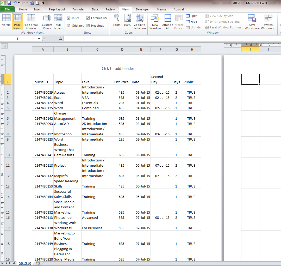Viewport: 281px width, 266px height.
Task: Switch to Formulas ribbon tab
Action: (x=78, y=9)
